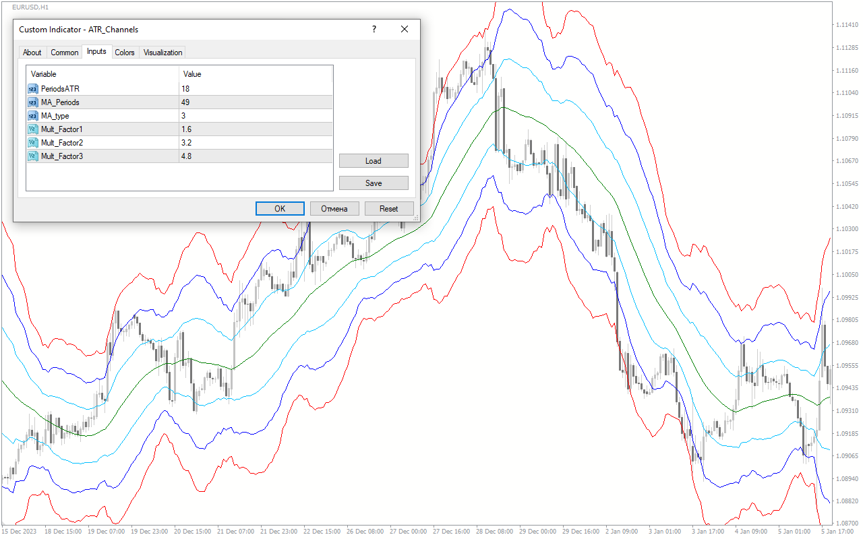Click the OK button
The width and height of the screenshot is (863, 539).
280,209
